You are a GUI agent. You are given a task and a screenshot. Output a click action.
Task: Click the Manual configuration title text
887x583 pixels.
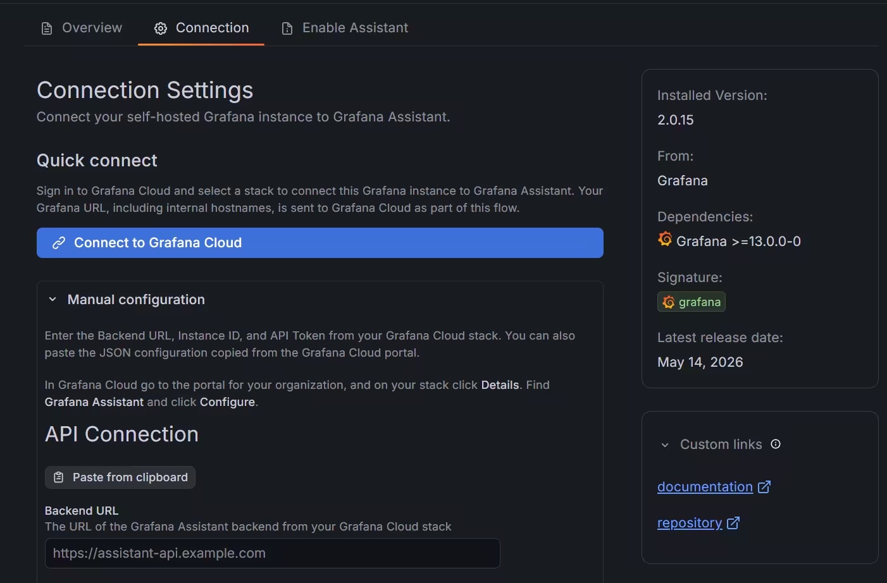pos(136,300)
